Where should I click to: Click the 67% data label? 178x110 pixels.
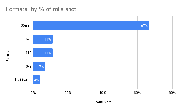click(x=144, y=26)
